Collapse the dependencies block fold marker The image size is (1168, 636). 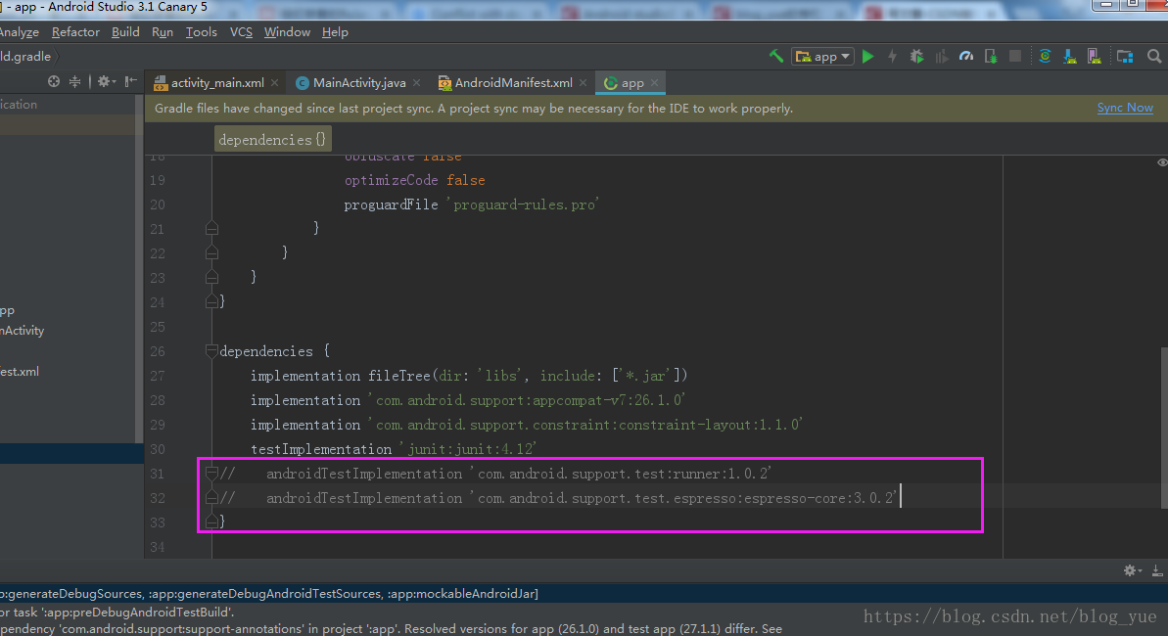[211, 350]
